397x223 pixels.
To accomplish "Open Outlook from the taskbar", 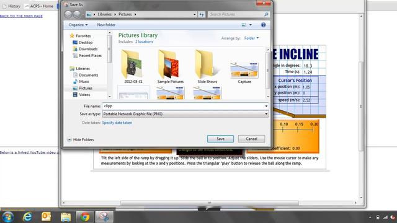I will point(47,217).
